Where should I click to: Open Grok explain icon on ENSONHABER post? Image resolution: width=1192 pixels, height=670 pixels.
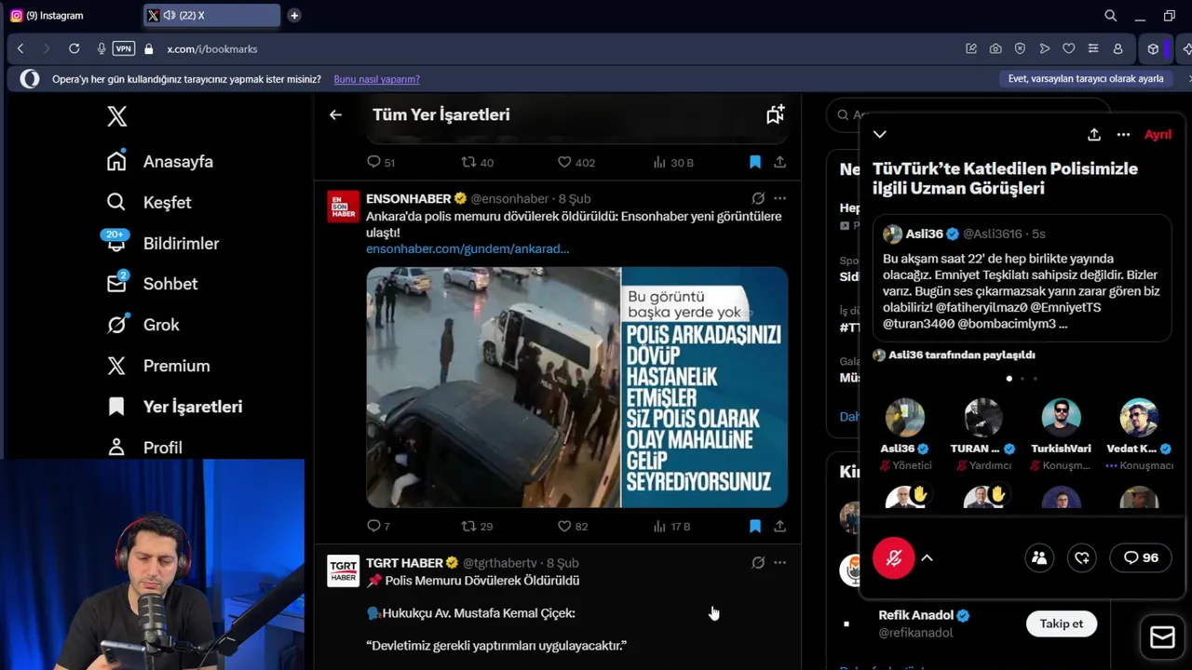pos(758,198)
